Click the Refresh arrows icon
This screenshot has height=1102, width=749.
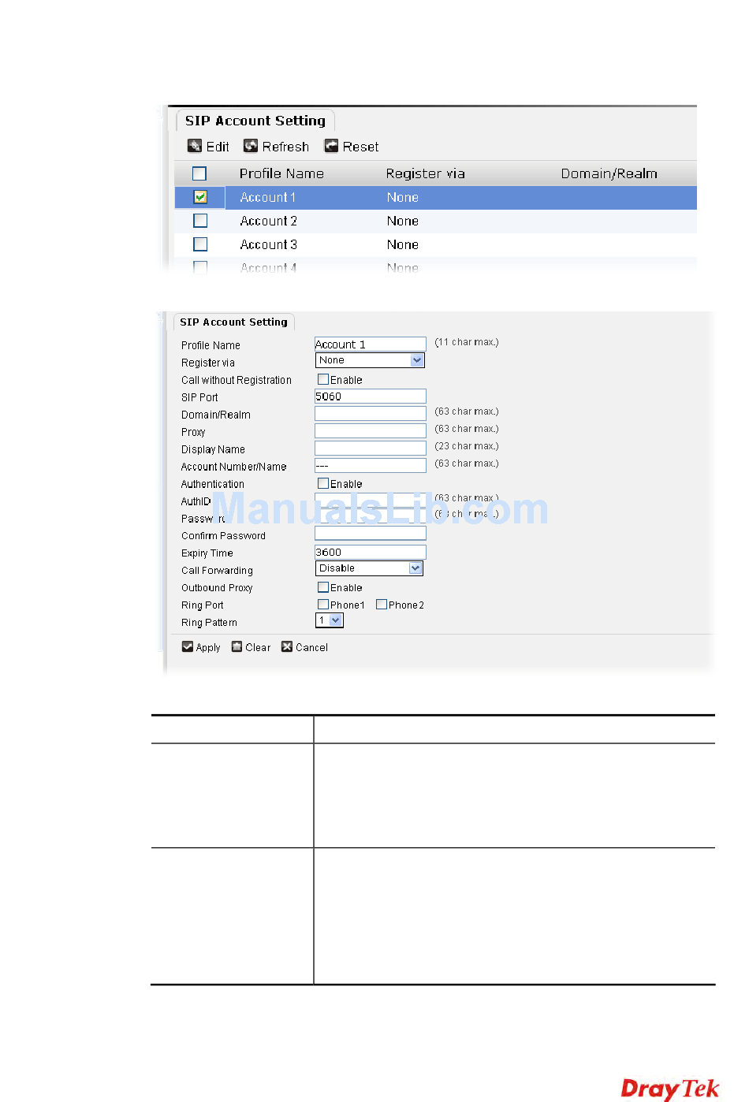coord(251,146)
